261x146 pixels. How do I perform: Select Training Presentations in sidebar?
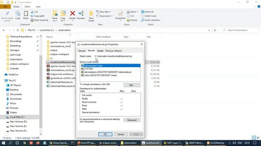tap(21, 36)
